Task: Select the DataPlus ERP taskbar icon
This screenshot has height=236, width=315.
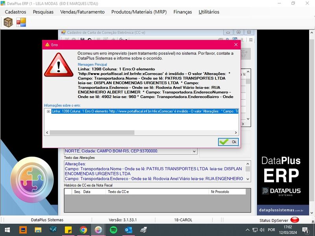Action: (98, 230)
